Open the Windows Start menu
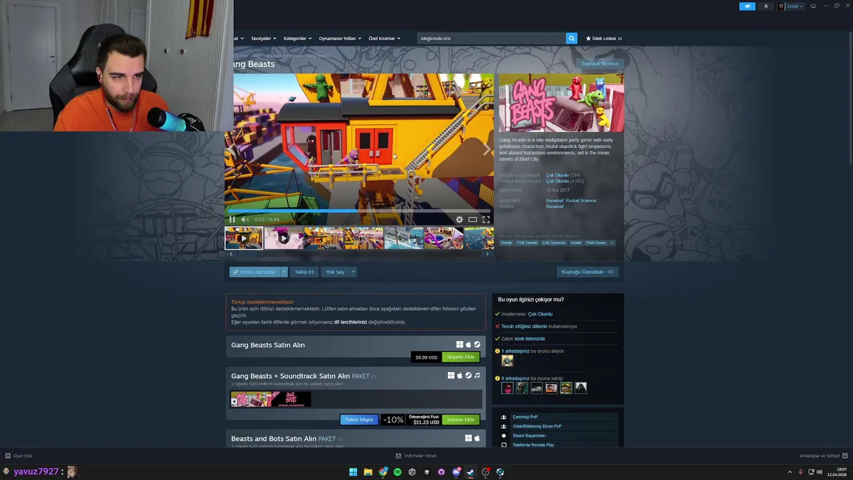Viewport: 853px width, 480px height. click(x=353, y=472)
